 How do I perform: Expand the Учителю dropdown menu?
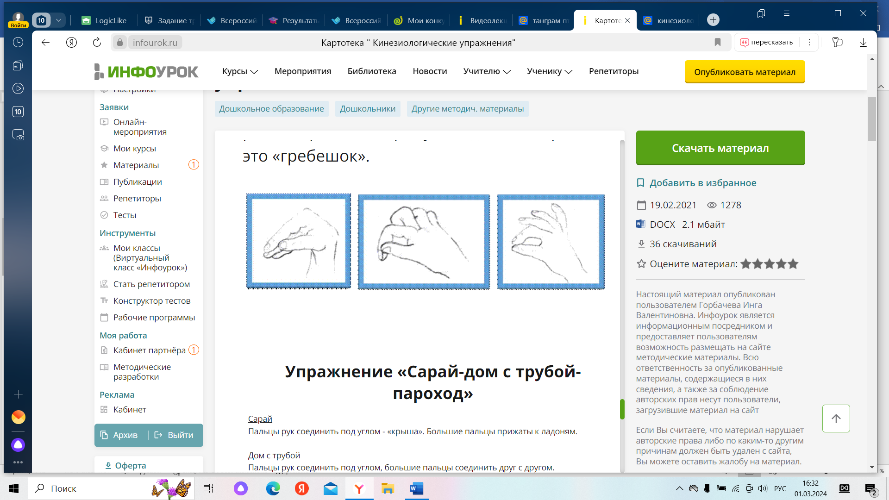(x=487, y=71)
